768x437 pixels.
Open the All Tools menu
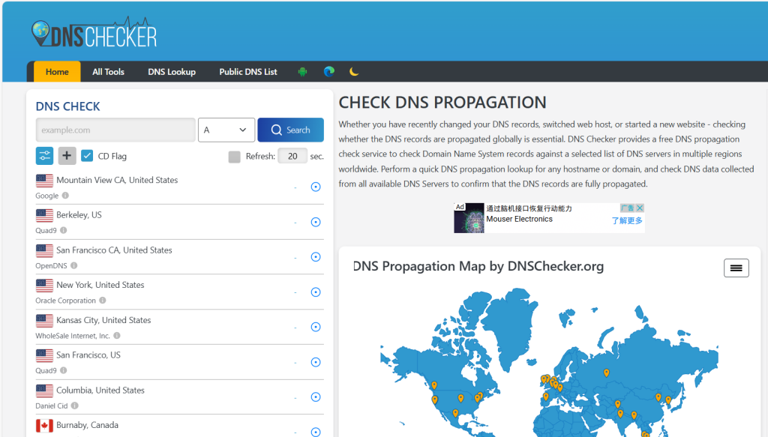(x=108, y=72)
